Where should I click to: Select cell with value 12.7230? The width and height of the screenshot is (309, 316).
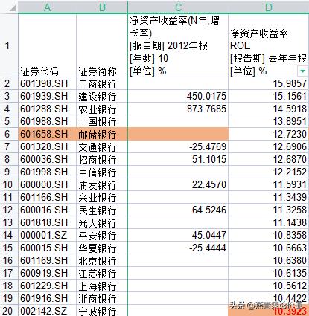[x=269, y=134]
